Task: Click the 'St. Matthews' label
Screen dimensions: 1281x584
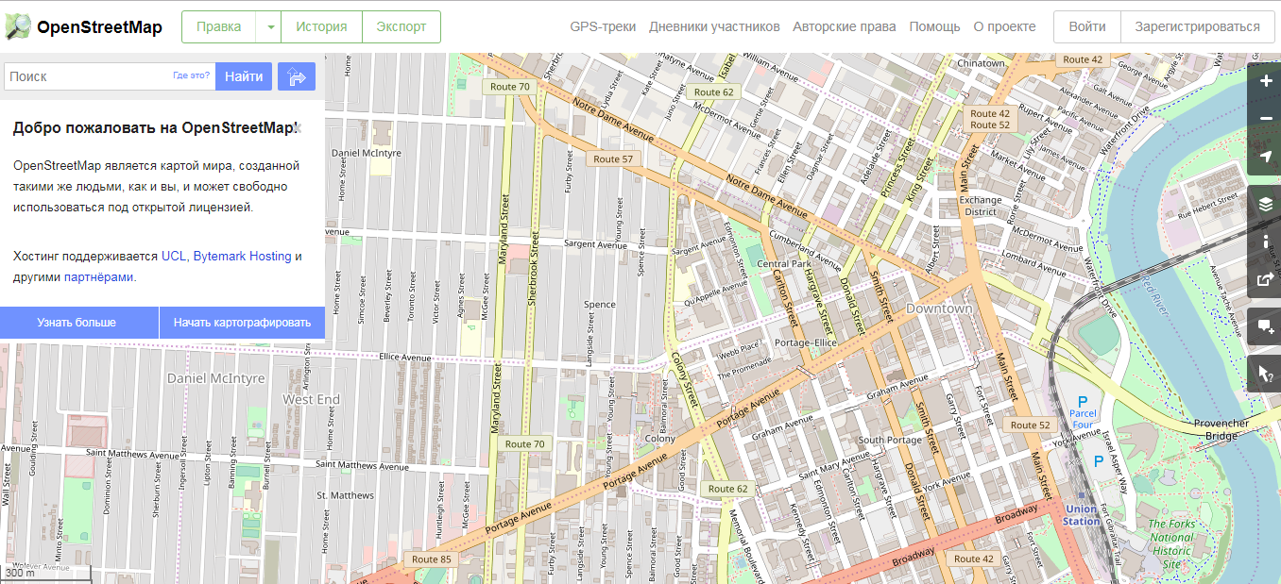Action: (346, 495)
